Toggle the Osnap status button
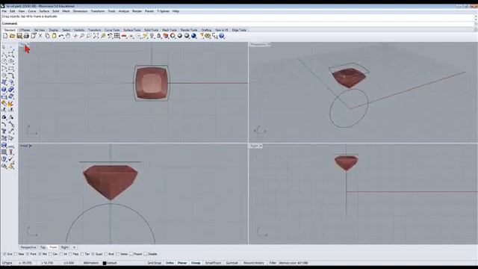The height and width of the screenshot is (269, 478). (196, 263)
